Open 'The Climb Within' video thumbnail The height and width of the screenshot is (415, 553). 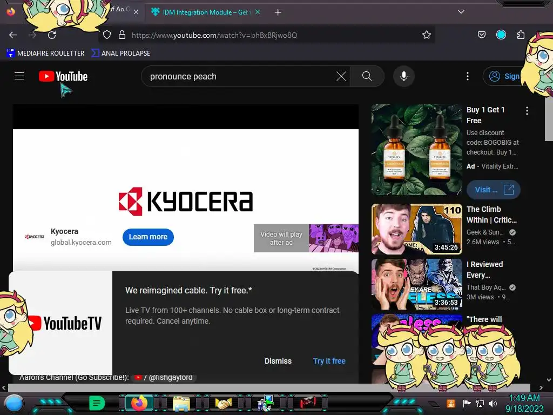tap(416, 229)
